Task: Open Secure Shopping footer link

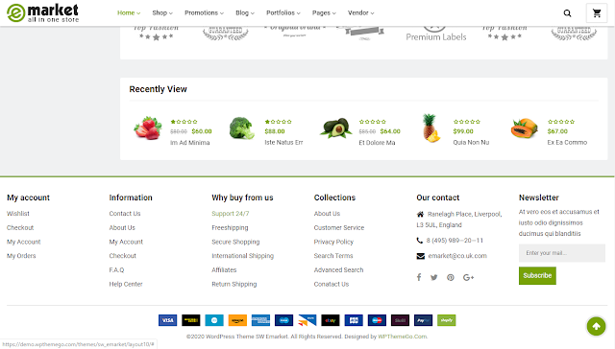Action: coord(235,242)
